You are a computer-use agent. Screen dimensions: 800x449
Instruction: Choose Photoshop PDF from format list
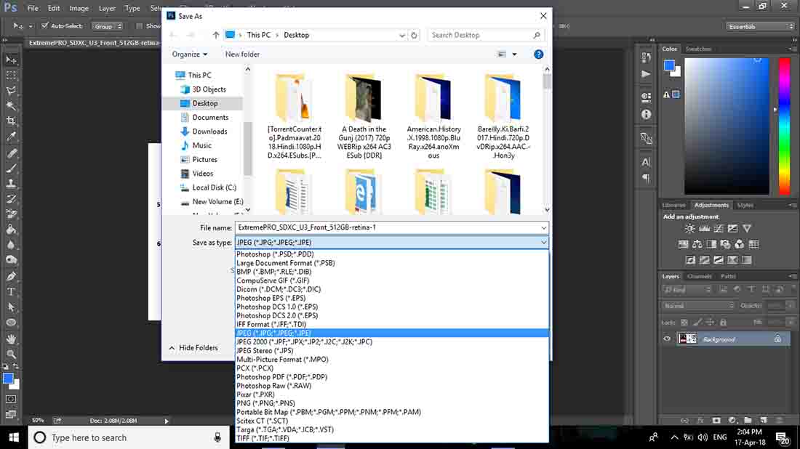point(281,377)
